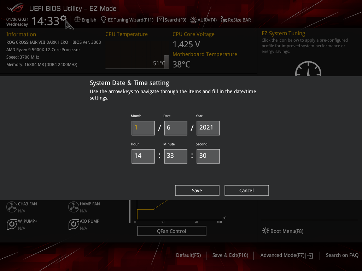
Task: Click the Information heading
Action: [21, 34]
